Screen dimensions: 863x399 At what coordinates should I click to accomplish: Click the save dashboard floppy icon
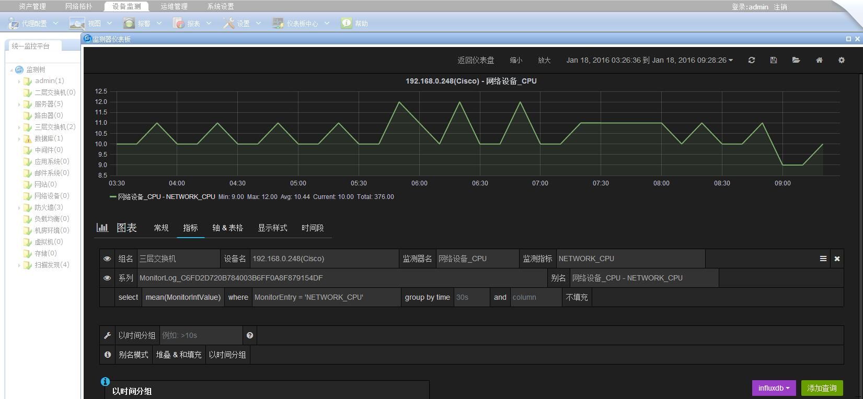click(x=774, y=60)
